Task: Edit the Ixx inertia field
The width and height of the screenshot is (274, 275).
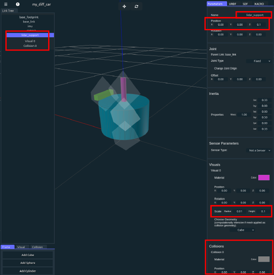Action: pyautogui.click(x=264, y=100)
